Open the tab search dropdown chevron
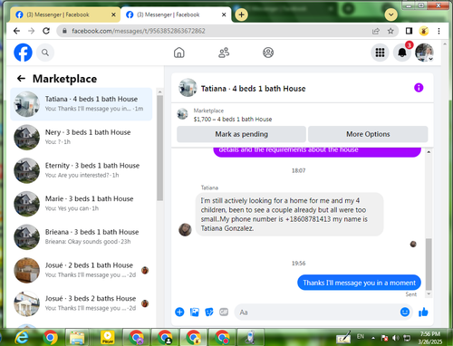The width and height of the screenshot is (453, 346). [391, 14]
